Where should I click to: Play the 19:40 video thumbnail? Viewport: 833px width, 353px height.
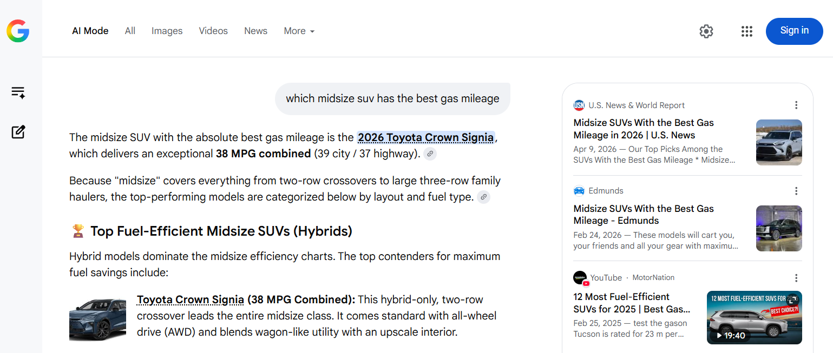pyautogui.click(x=755, y=317)
